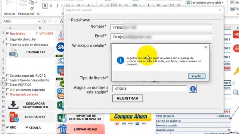This screenshot has width=239, height=134.
Task: Click the SRI logo icon
Action: click(x=60, y=47)
